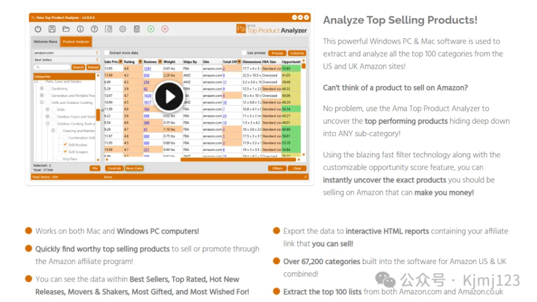Click the Clear button
This screenshot has height=302, width=537.
click(297, 168)
